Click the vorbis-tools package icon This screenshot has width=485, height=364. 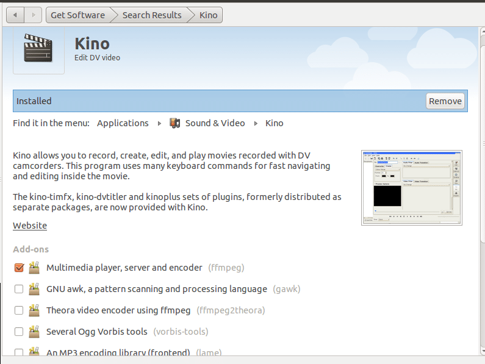[x=34, y=332]
